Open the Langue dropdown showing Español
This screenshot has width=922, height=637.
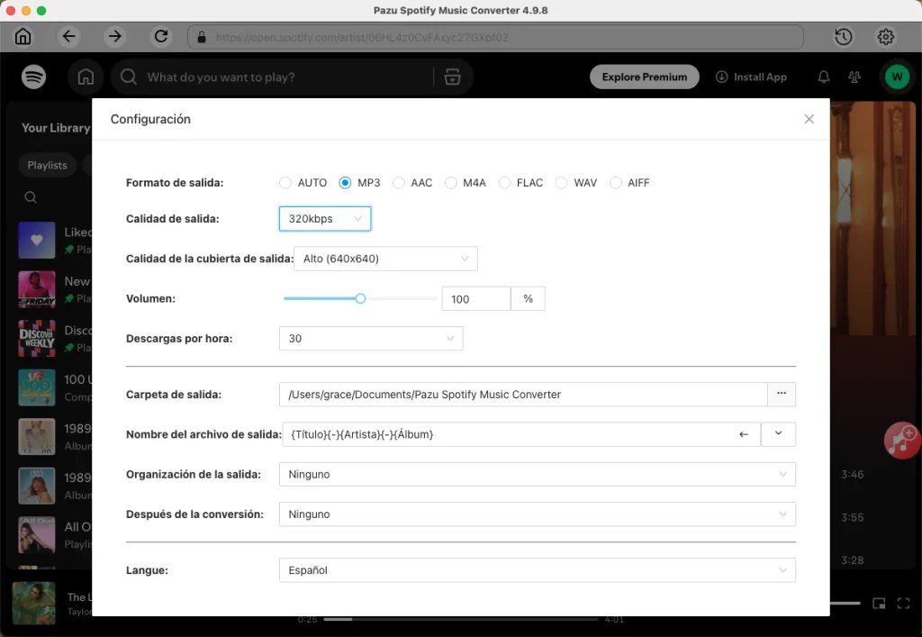tap(536, 569)
